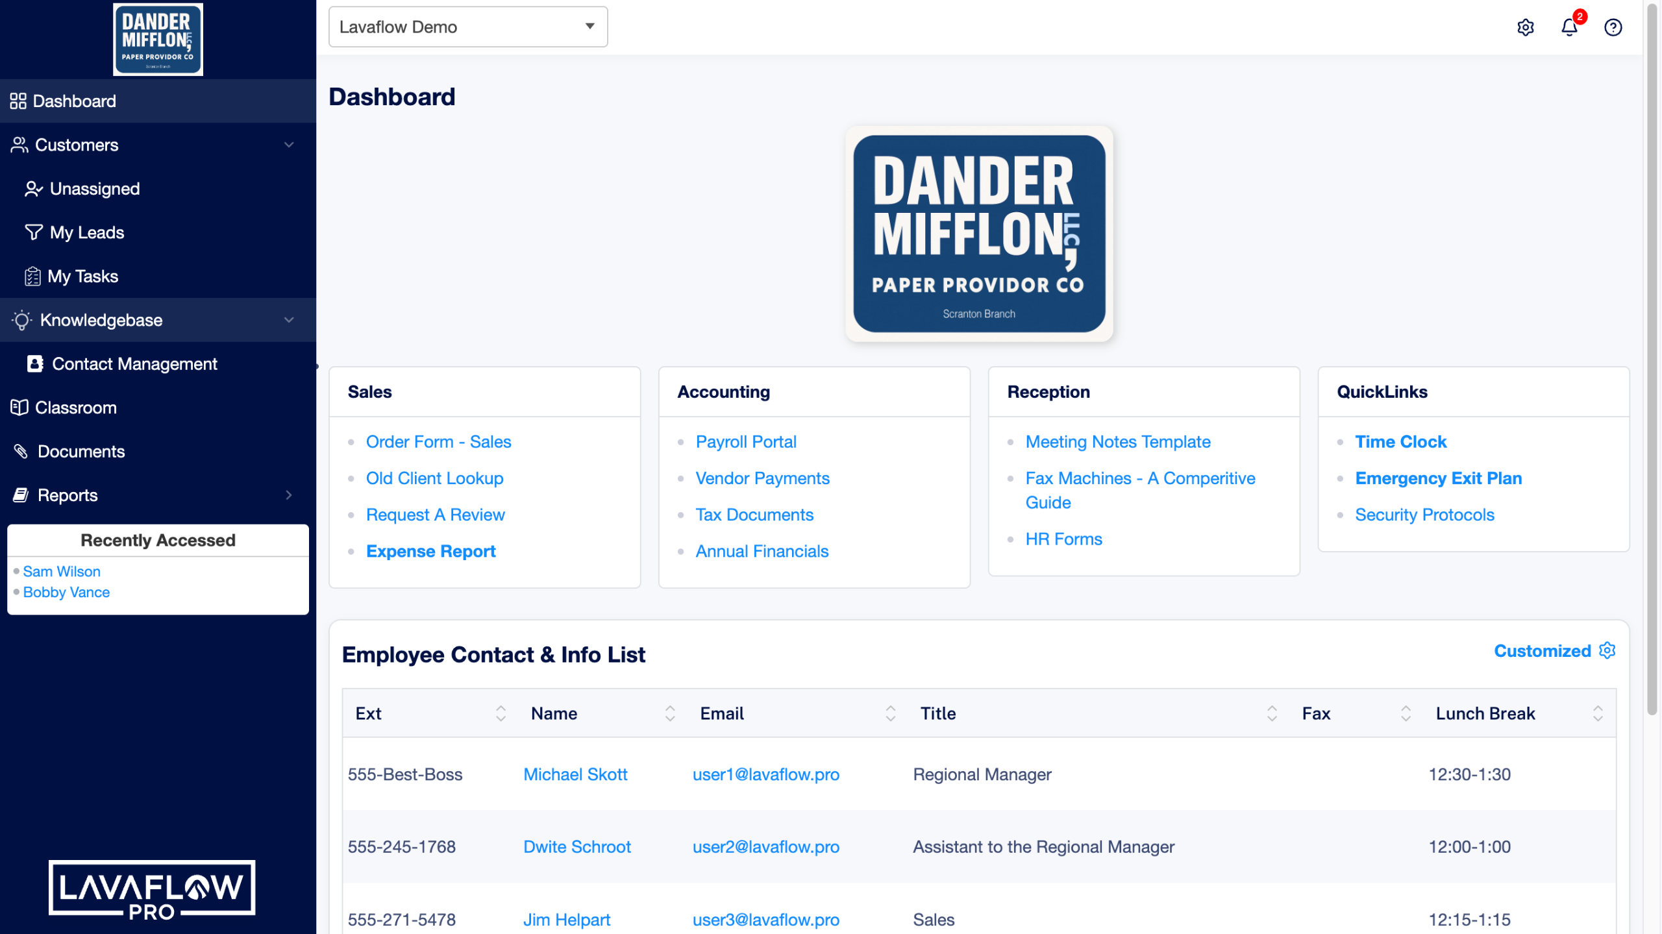
Task: Click the Documents paperclip icon
Action: click(x=21, y=452)
